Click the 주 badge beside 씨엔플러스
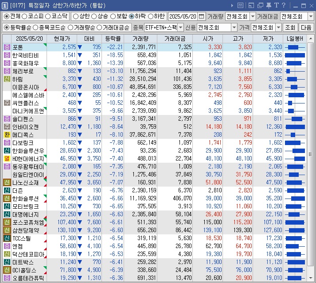 pyautogui.click(x=7, y=103)
